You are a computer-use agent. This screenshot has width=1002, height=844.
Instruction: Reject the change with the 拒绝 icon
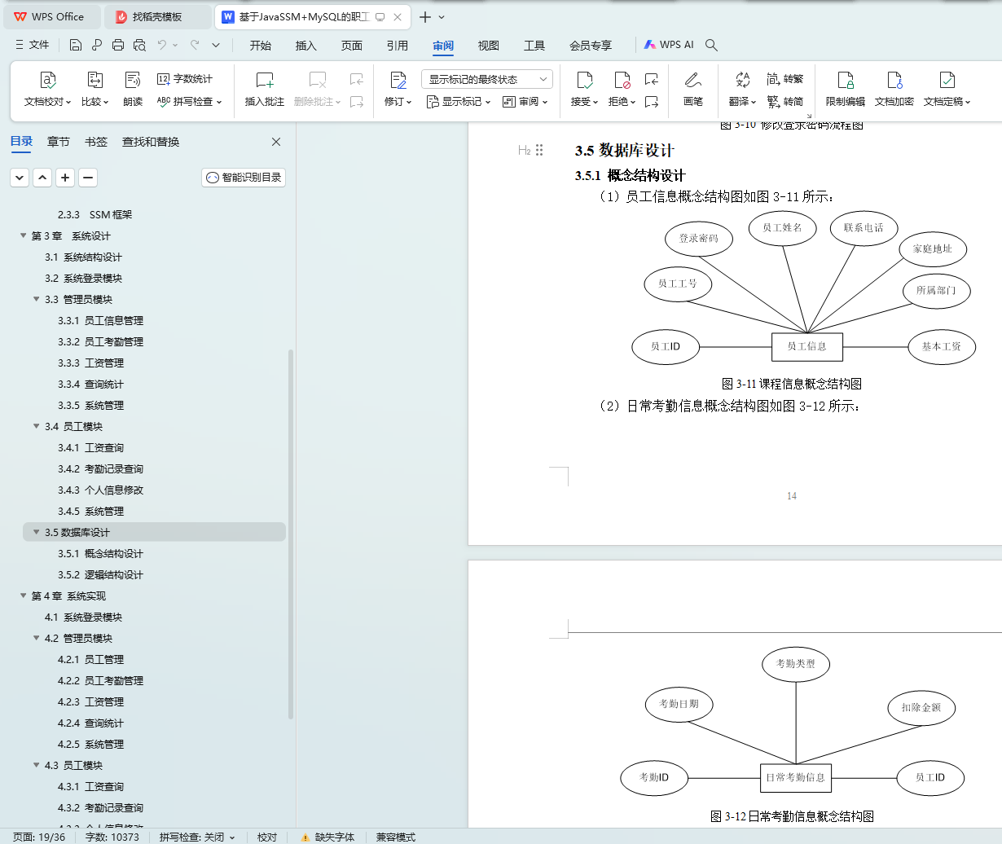pos(622,81)
